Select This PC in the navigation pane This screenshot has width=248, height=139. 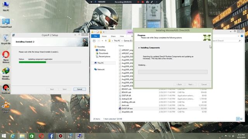point(100,63)
